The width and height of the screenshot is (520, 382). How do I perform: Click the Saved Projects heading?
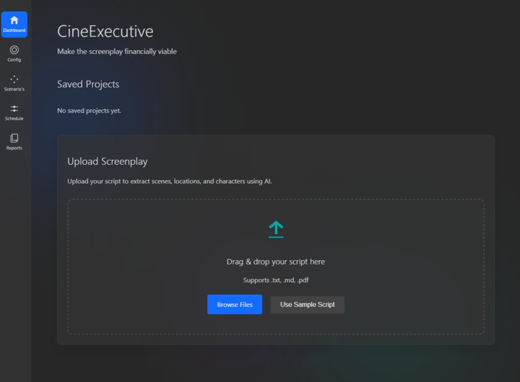88,84
